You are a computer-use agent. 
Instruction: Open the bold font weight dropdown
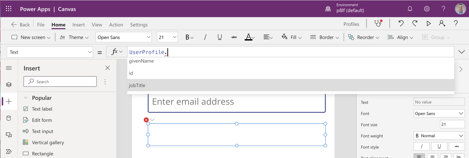point(189,37)
